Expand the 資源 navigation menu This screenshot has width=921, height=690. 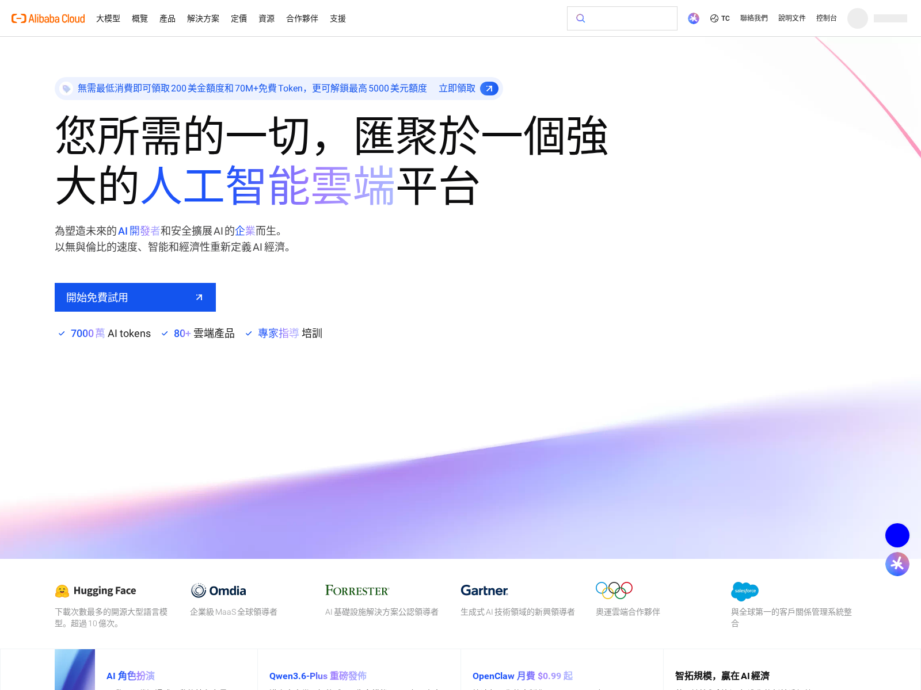pos(267,18)
